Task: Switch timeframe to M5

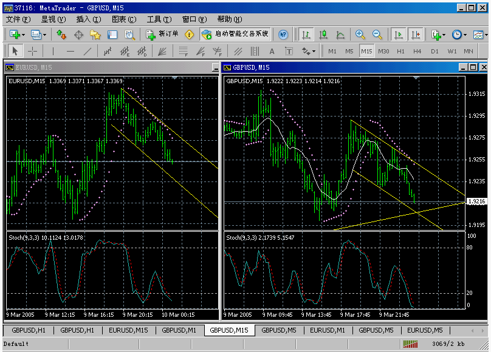Action: tap(349, 51)
